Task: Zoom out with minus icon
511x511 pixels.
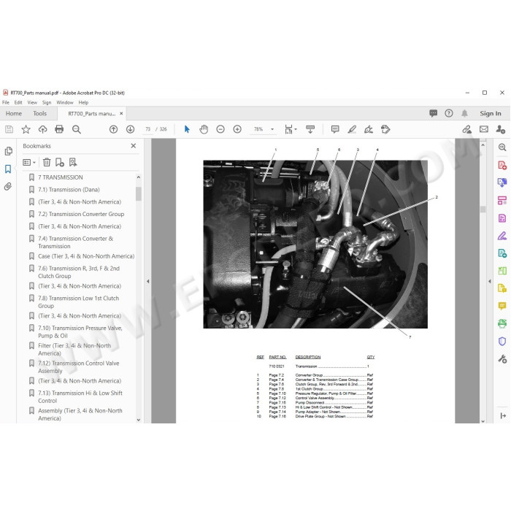Action: tap(220, 129)
